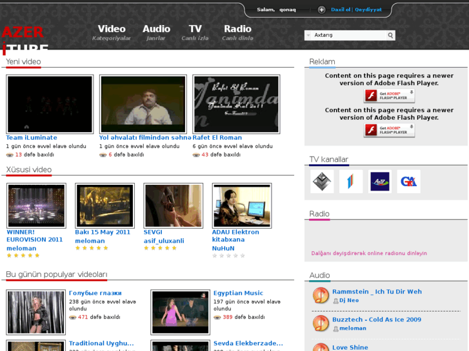Click the user icon beside Dj Neo
Image resolution: width=469 pixels, height=351 pixels.
(x=335, y=301)
